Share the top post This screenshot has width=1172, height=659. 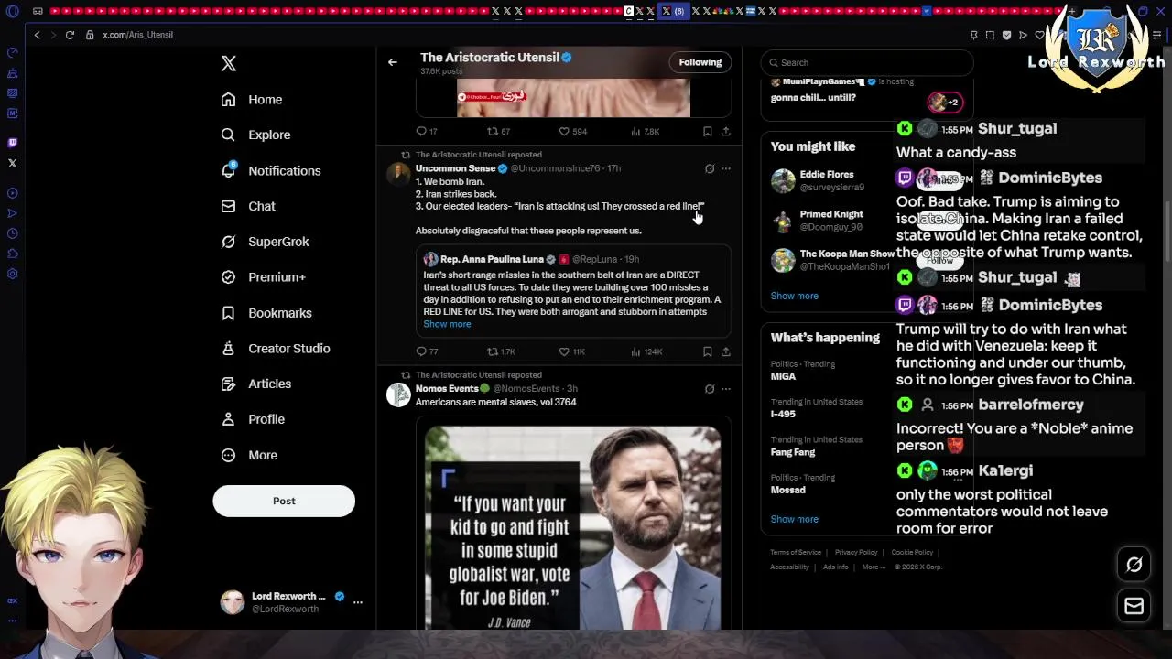click(x=726, y=132)
